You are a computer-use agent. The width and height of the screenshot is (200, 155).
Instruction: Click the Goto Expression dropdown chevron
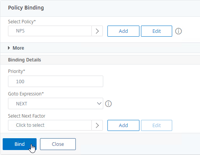99,103
